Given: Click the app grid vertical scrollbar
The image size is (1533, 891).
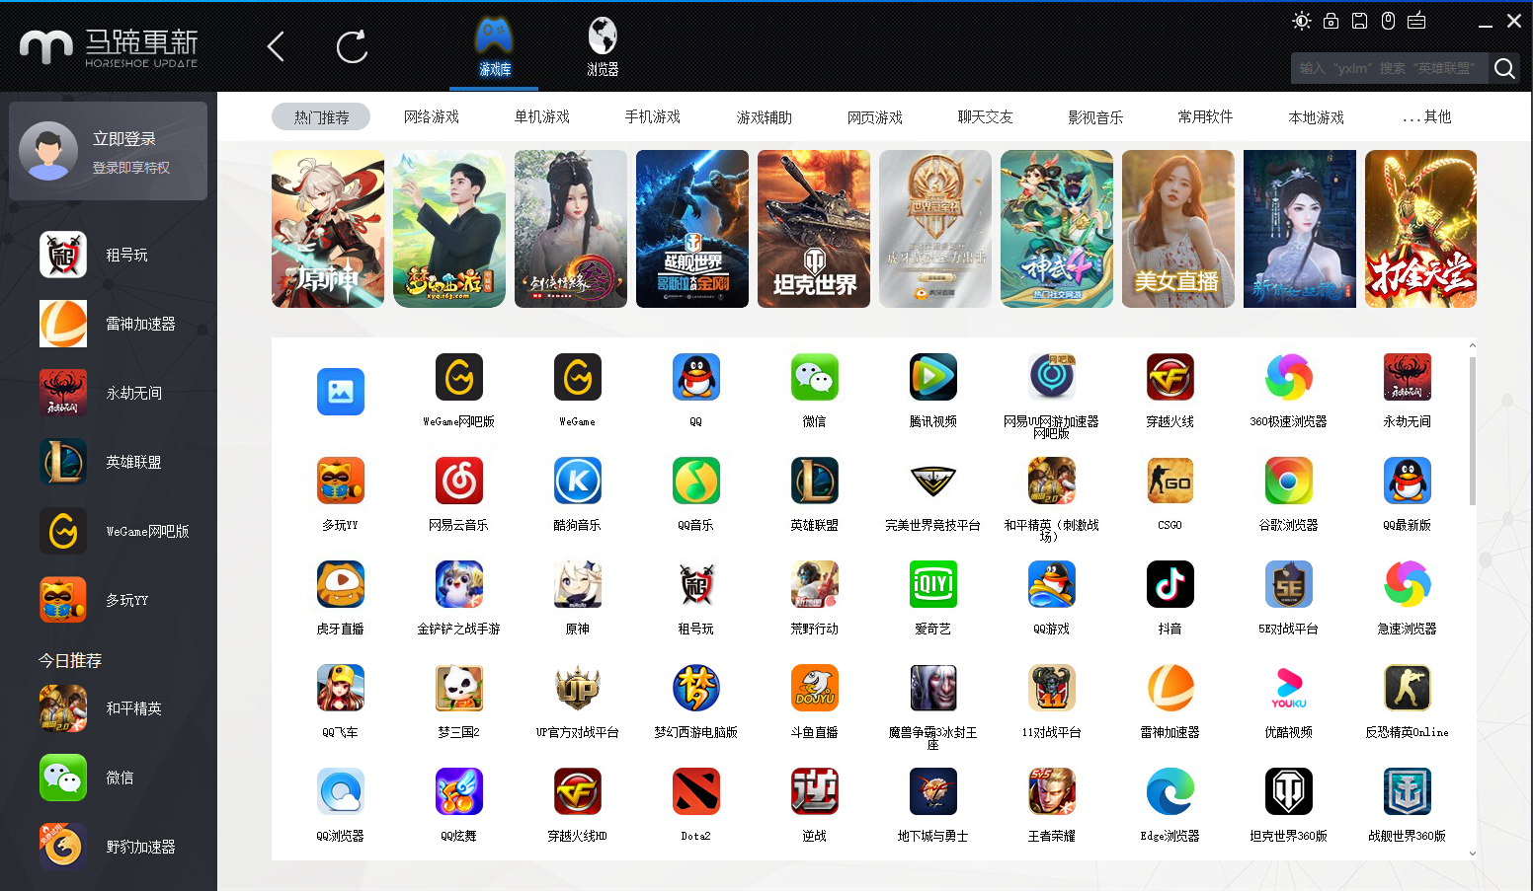Looking at the screenshot, I should (x=1472, y=430).
